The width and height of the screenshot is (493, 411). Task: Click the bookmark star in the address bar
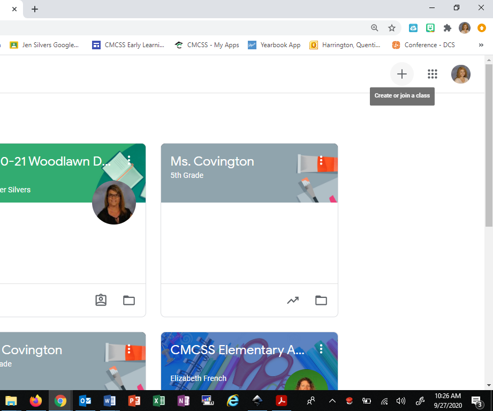tap(392, 27)
